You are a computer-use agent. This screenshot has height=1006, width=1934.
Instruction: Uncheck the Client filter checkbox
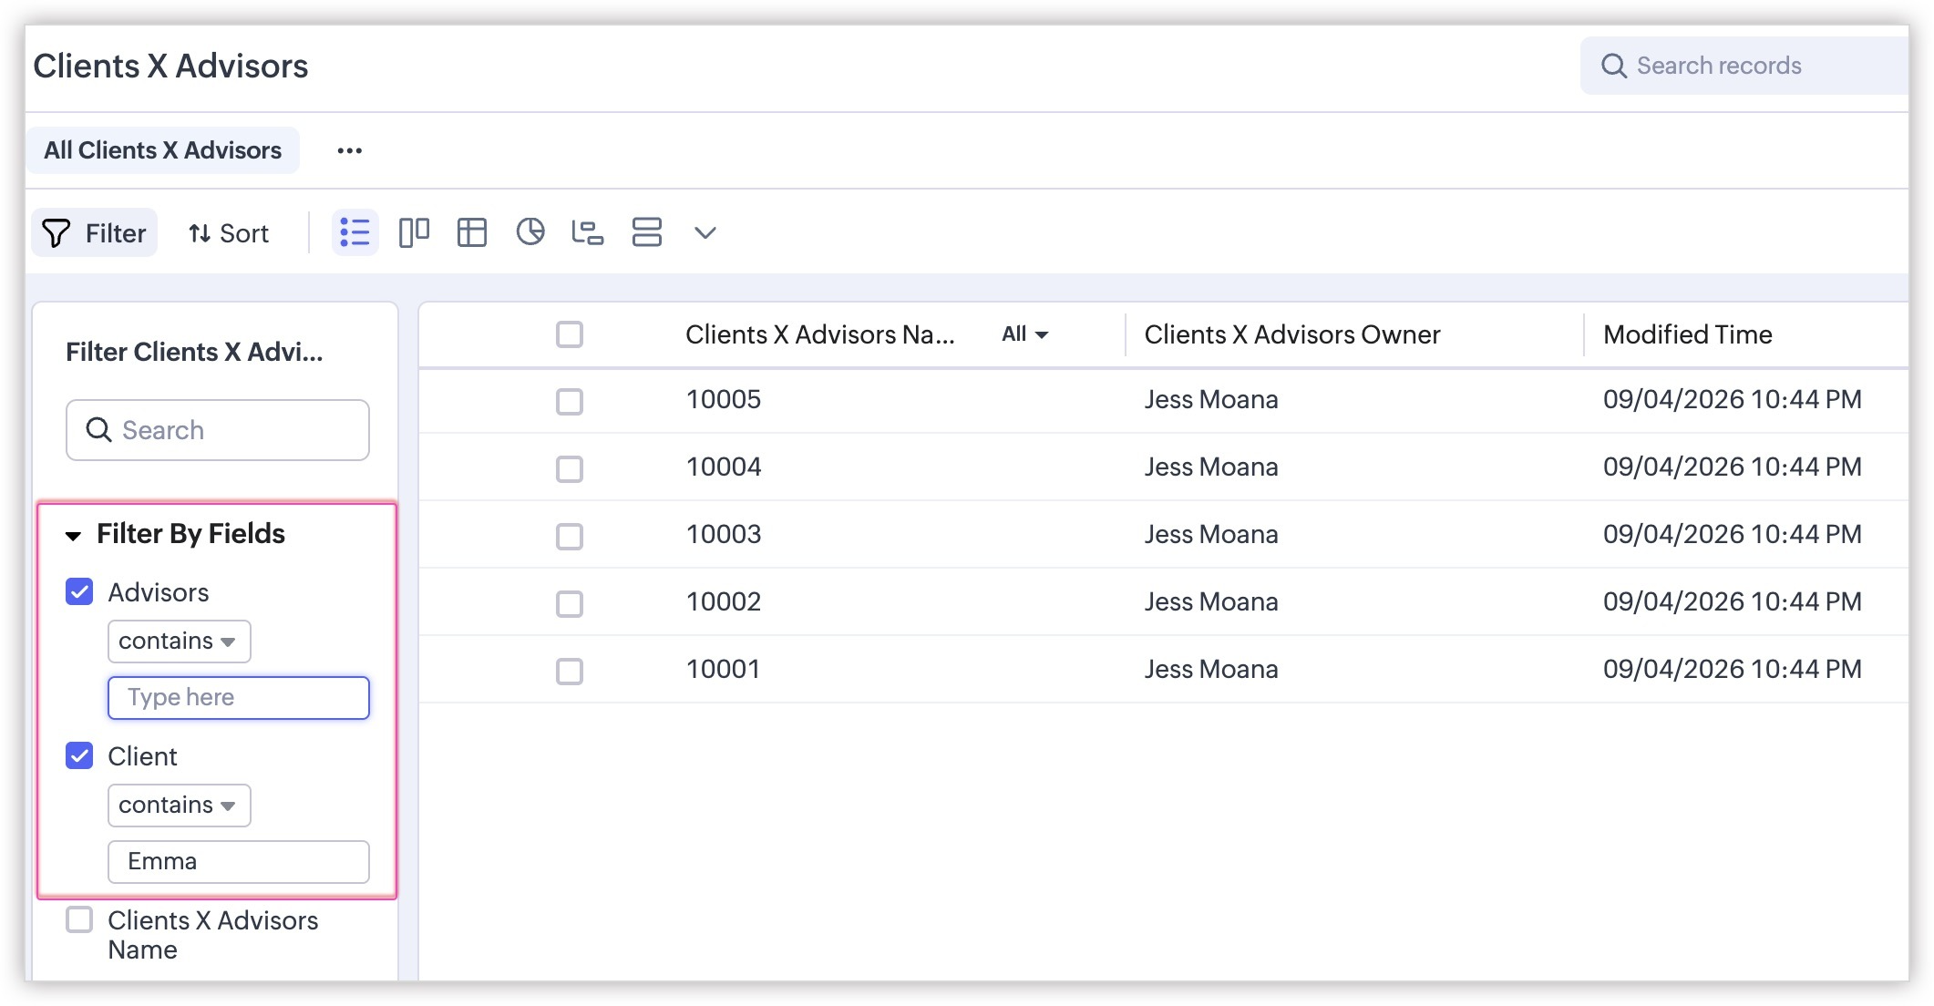79,756
